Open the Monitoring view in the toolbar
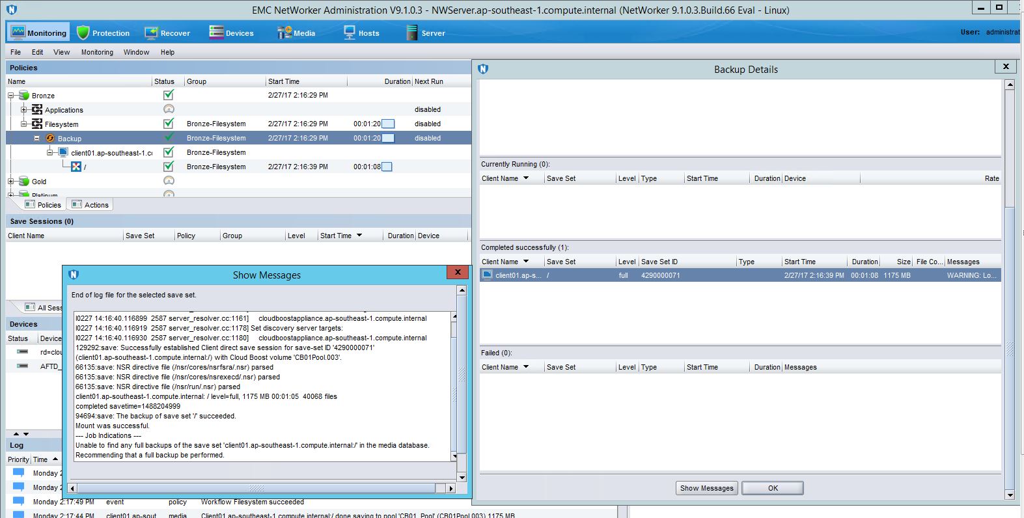 pos(39,33)
